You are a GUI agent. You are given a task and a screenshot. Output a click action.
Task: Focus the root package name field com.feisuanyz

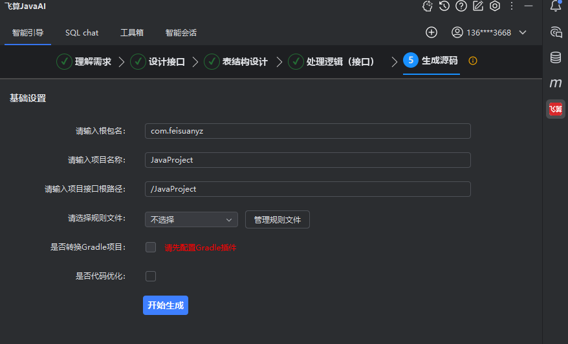click(x=308, y=131)
